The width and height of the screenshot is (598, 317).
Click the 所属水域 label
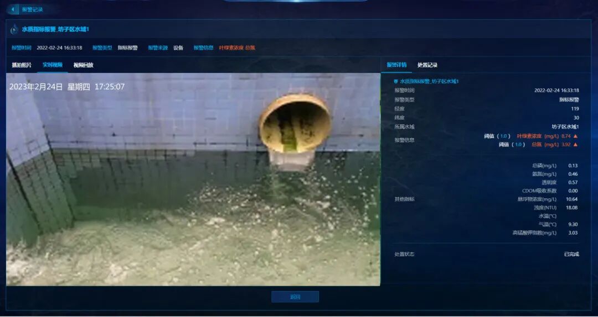(x=404, y=126)
